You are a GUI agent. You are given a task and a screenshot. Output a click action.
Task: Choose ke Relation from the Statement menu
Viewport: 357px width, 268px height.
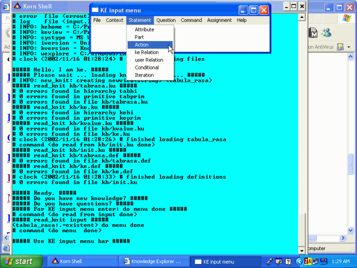(147, 53)
